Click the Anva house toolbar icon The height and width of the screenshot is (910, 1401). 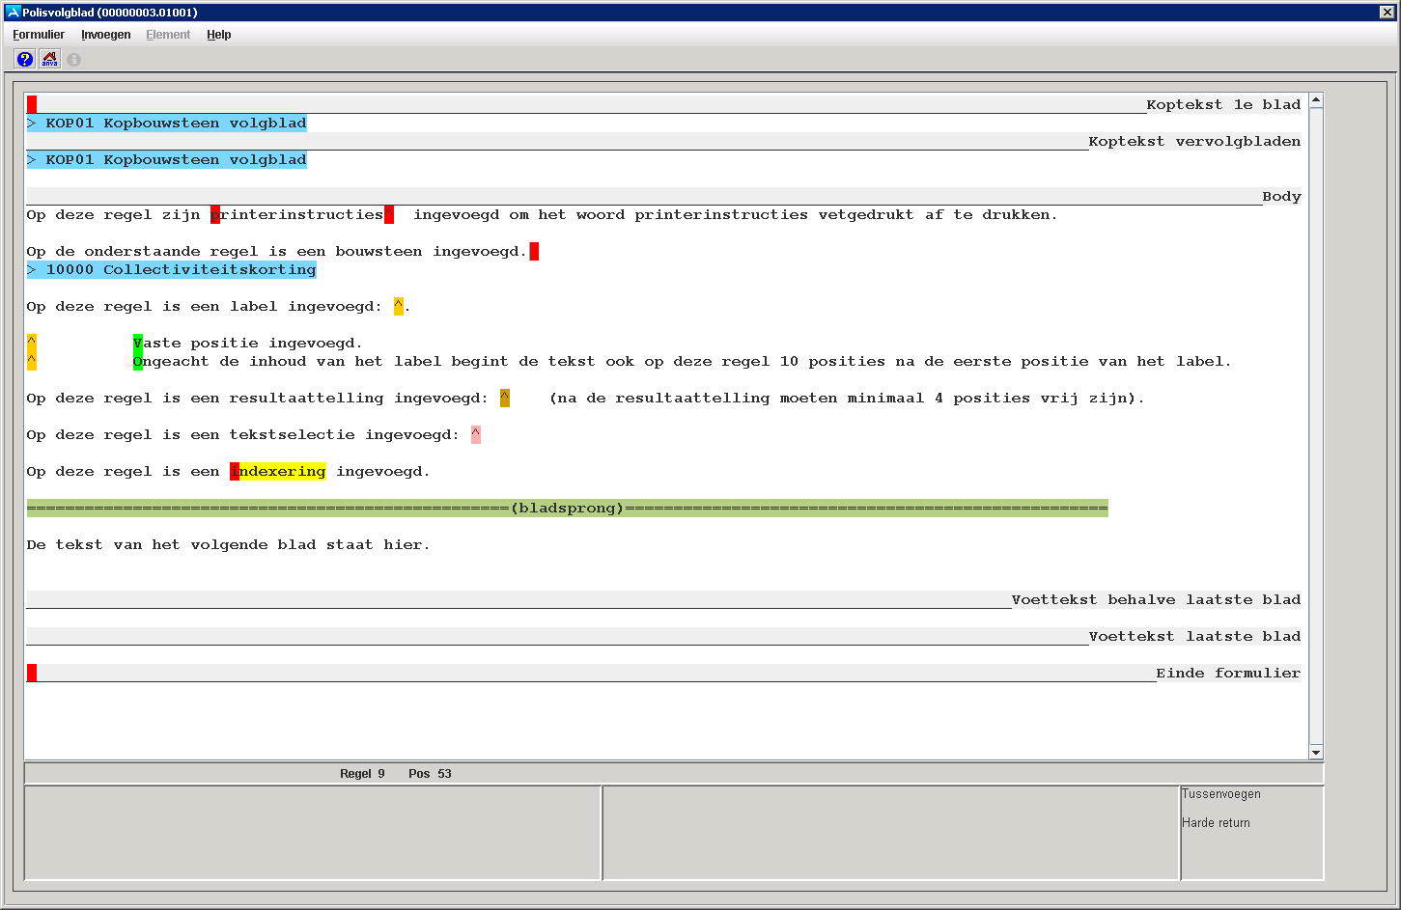pyautogui.click(x=49, y=60)
